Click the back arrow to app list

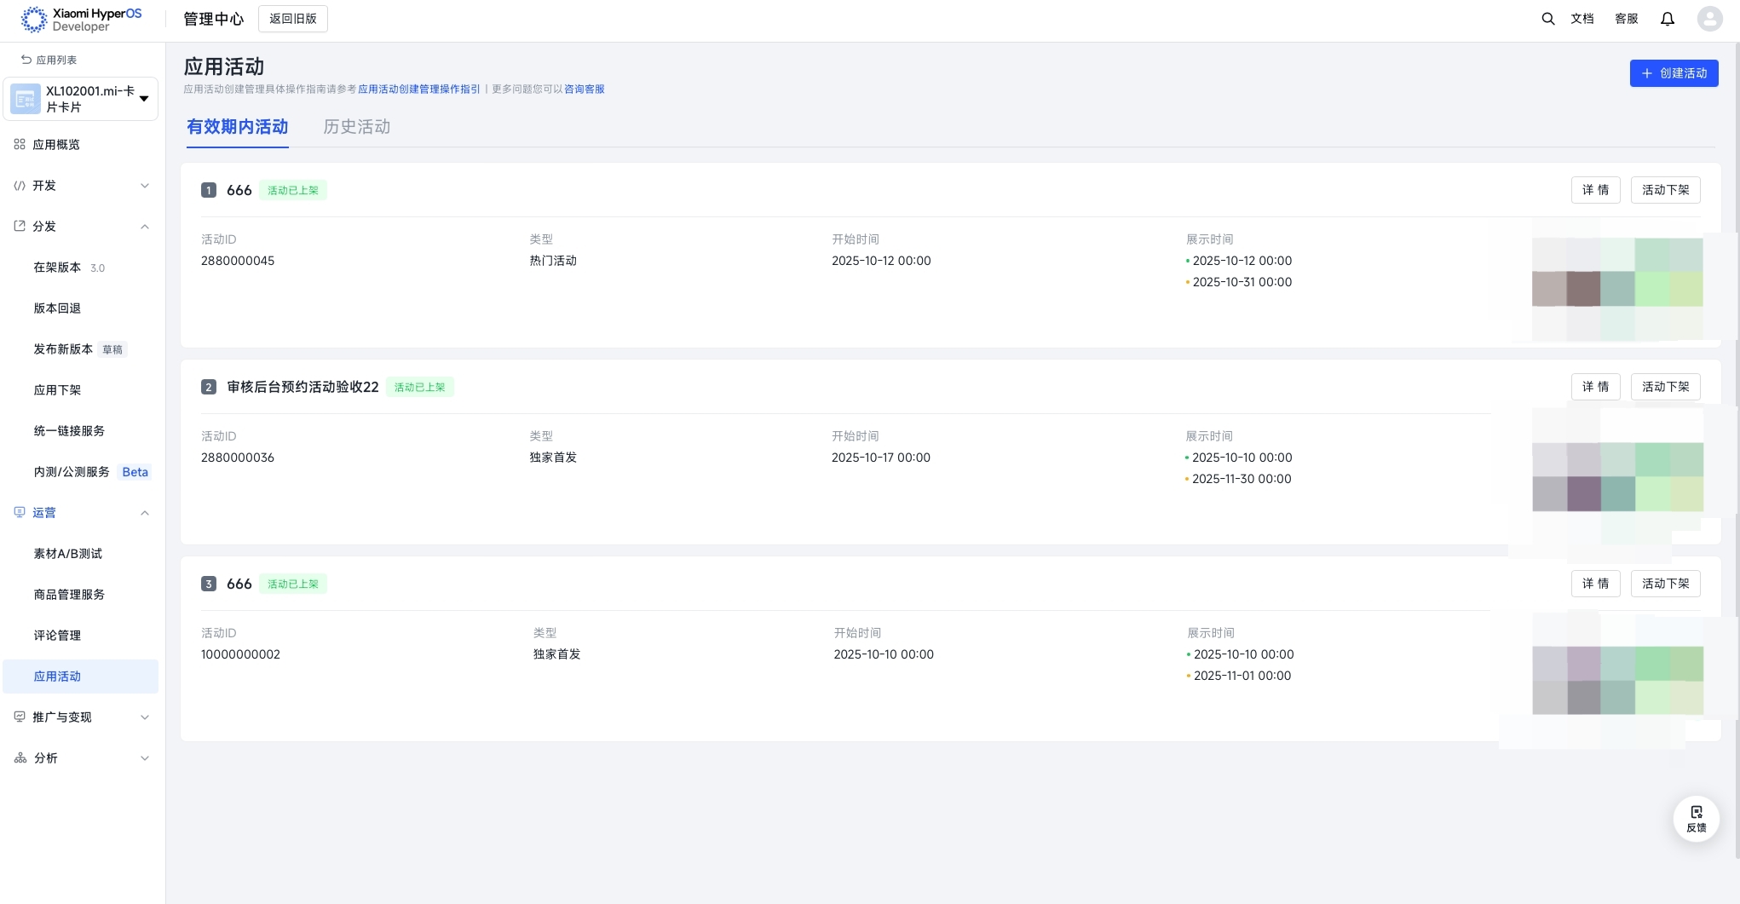[x=26, y=60]
